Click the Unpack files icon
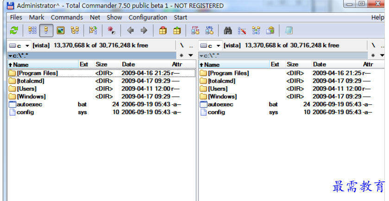The height and width of the screenshot is (201, 389). [x=177, y=31]
